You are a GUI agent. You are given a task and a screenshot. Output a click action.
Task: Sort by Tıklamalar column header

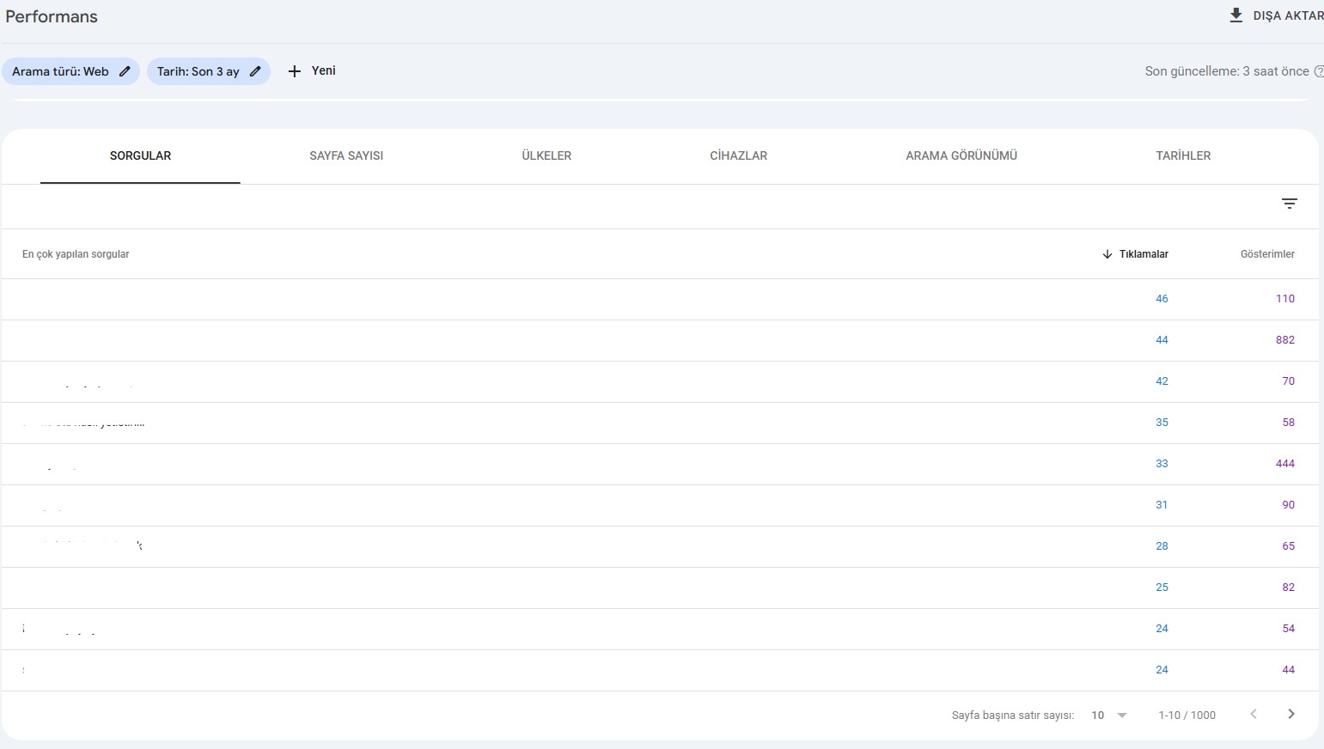pyautogui.click(x=1144, y=254)
